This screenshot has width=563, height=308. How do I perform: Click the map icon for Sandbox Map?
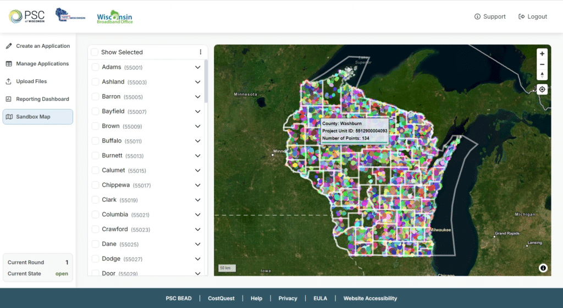click(x=9, y=117)
